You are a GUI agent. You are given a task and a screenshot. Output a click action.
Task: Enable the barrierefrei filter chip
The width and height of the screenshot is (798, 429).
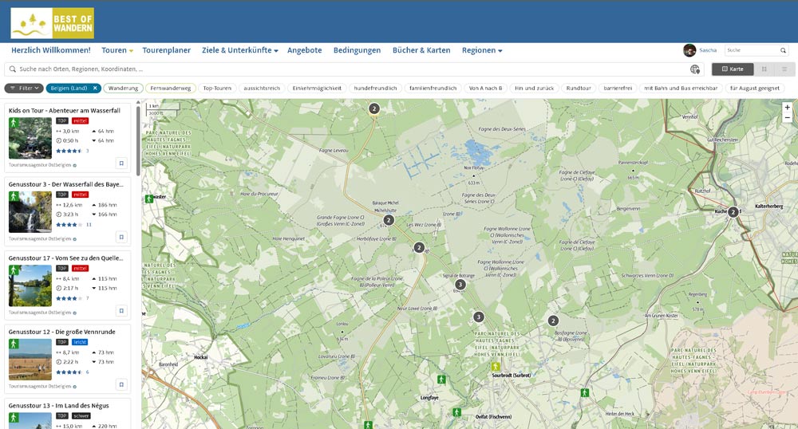[x=618, y=88]
